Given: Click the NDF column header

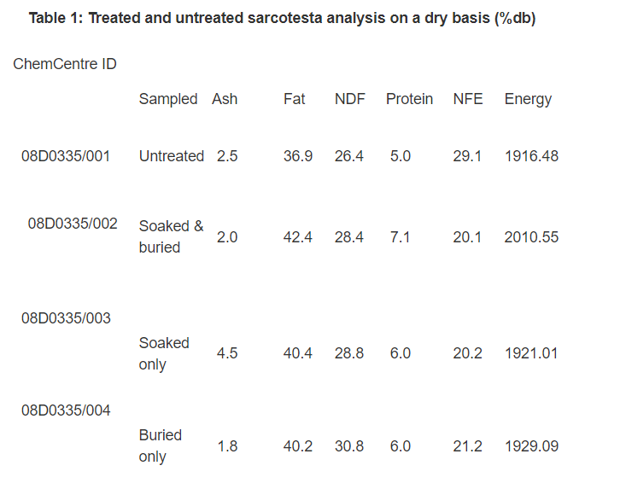Looking at the screenshot, I should point(350,99).
